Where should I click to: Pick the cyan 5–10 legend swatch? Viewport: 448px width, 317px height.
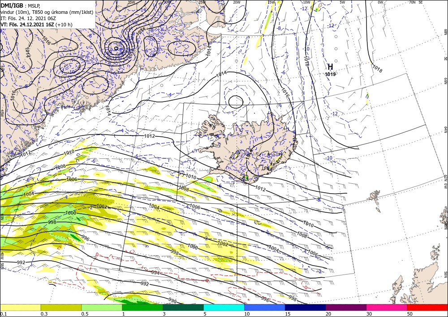click(224, 307)
